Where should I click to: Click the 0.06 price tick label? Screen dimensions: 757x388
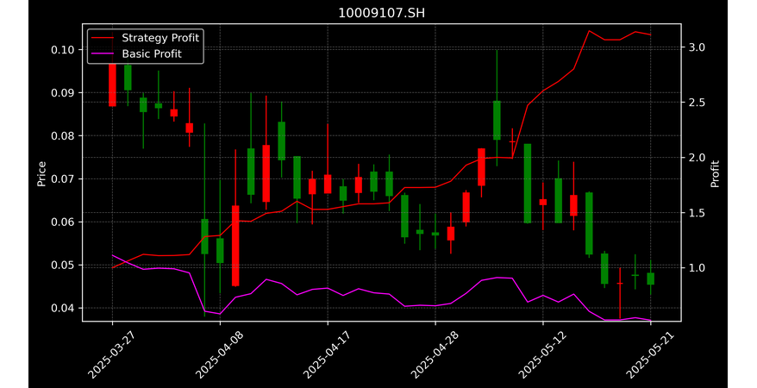click(x=63, y=222)
